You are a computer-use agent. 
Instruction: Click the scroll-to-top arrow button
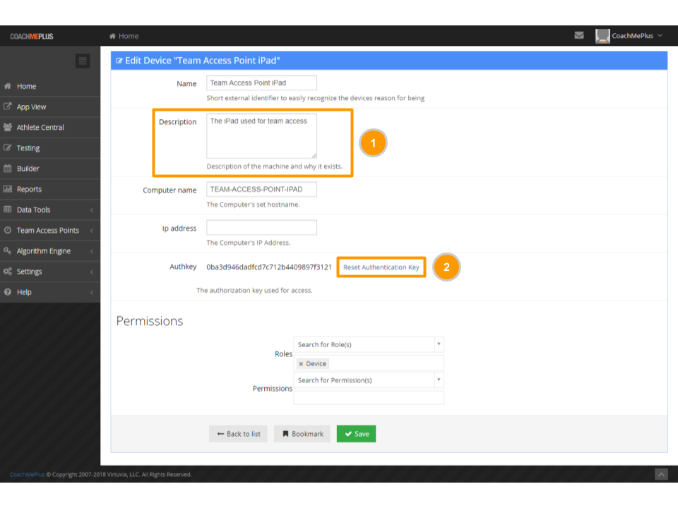[661, 474]
